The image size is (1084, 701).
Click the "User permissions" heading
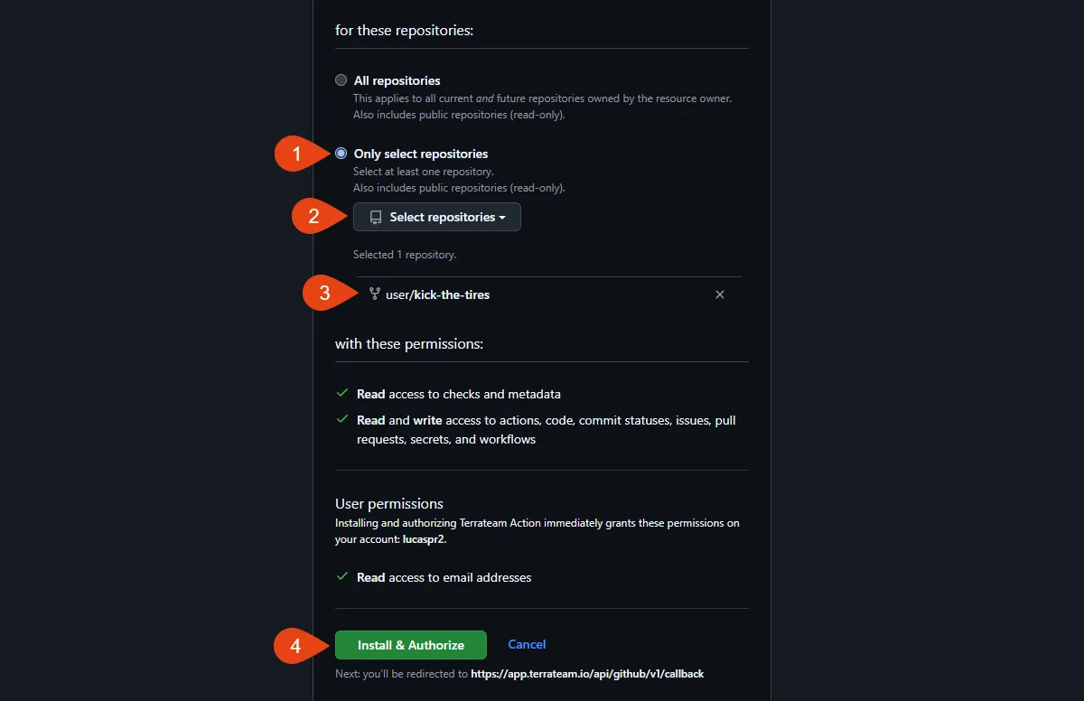[389, 504]
